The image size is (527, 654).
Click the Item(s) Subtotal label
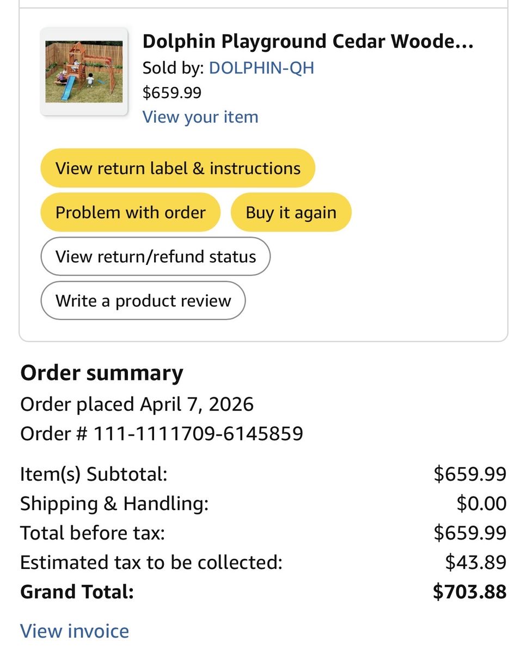tap(94, 474)
